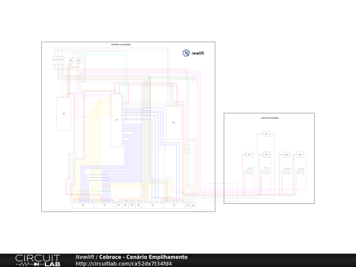Click the leftmost terminal block on the bottom row
The height and width of the screenshot is (267, 356).
coord(83,205)
